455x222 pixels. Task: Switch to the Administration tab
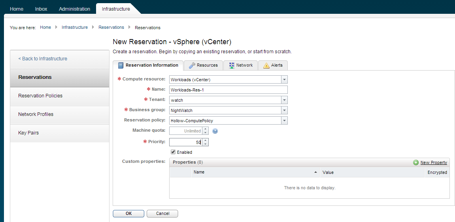(75, 9)
